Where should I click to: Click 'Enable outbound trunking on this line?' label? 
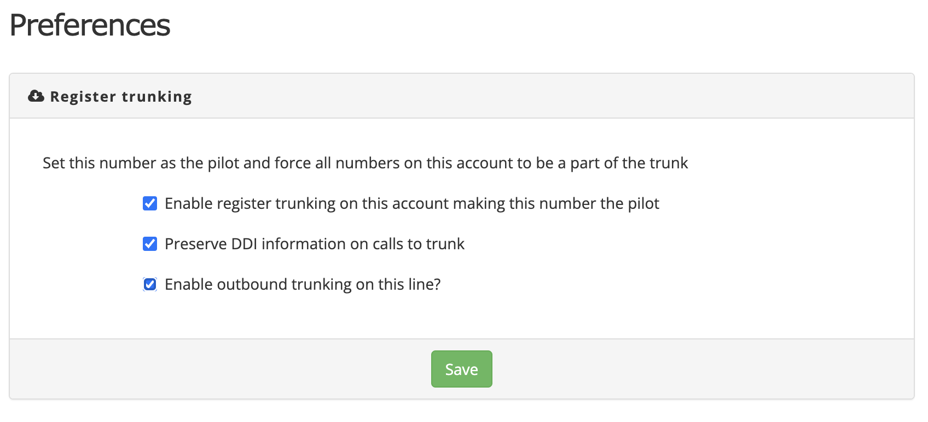303,284
